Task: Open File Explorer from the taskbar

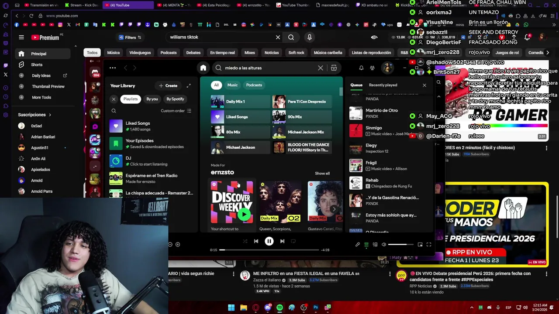Action: (x=244, y=307)
